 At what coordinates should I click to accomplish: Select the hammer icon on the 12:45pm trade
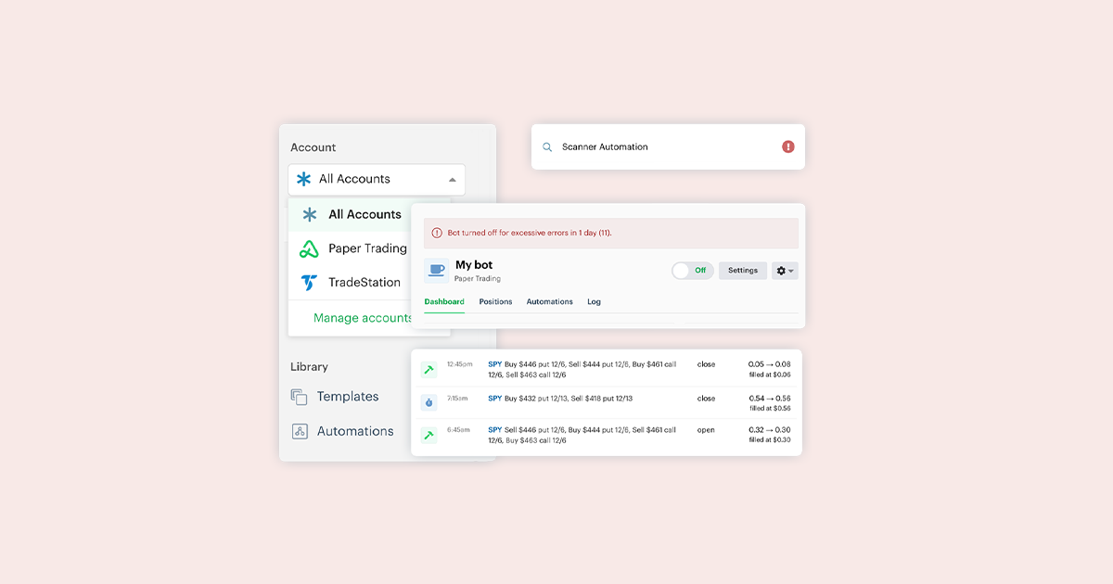pyautogui.click(x=429, y=369)
